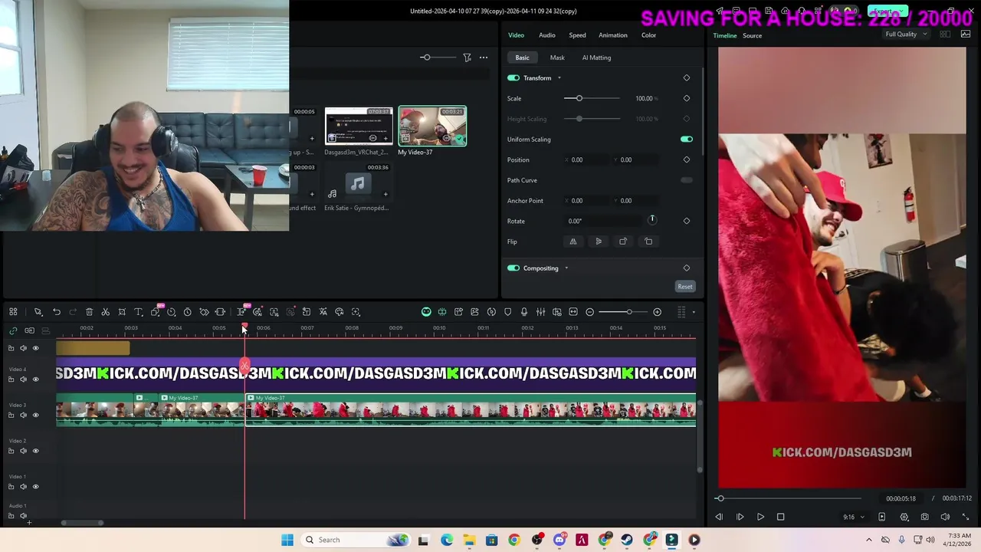Click the green AI assistant face icon
Screen dimensions: 981x552
(426, 312)
